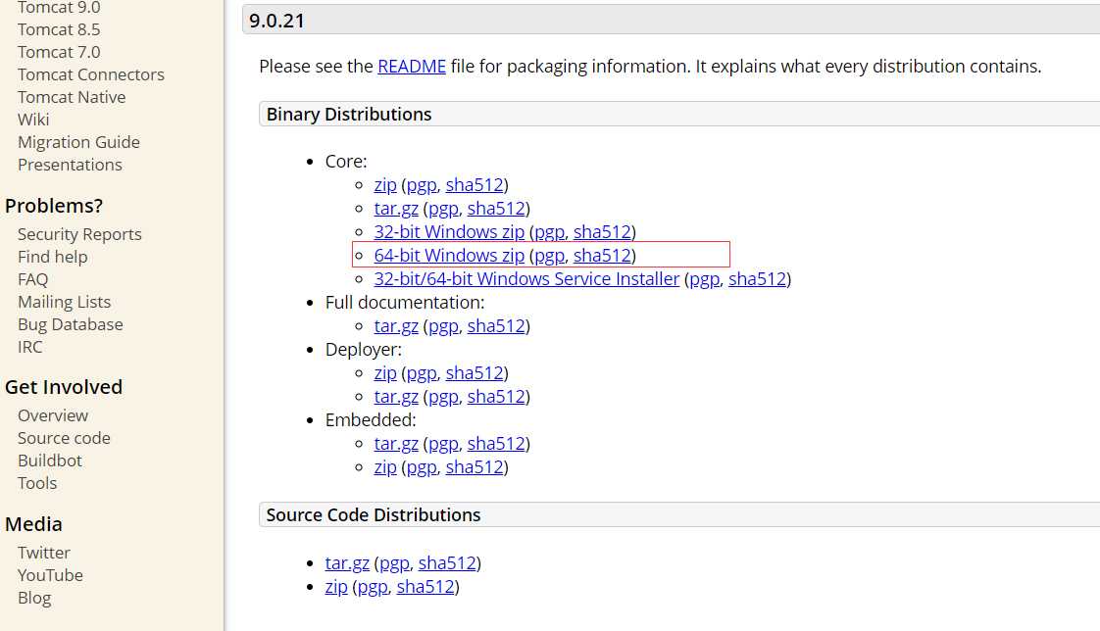Download Full documentation tar.gz
The image size is (1100, 631).
click(396, 326)
